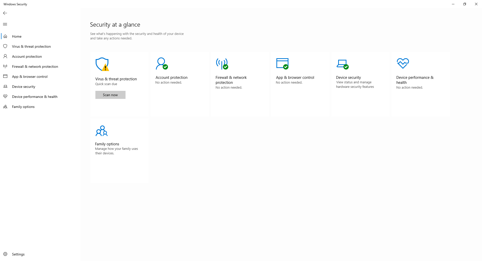The image size is (482, 261).
Task: Select Virus & threat protection in sidebar
Action: tap(31, 46)
